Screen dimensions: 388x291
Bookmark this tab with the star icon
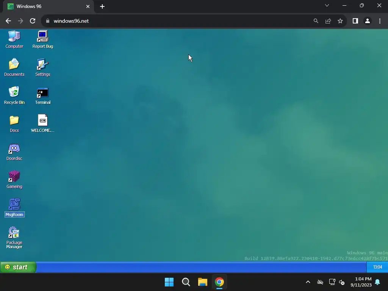[x=340, y=21]
